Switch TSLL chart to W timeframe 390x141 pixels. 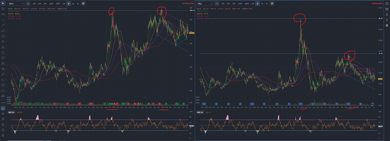262,4
